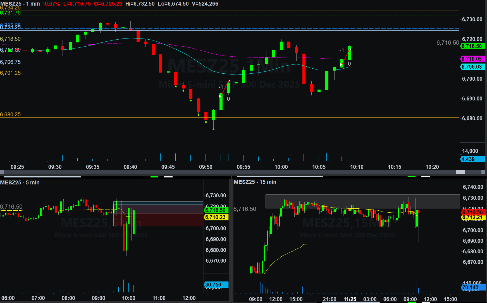Click the white trade arrow on latest candle
The width and height of the screenshot is (487, 303).
click(x=350, y=49)
